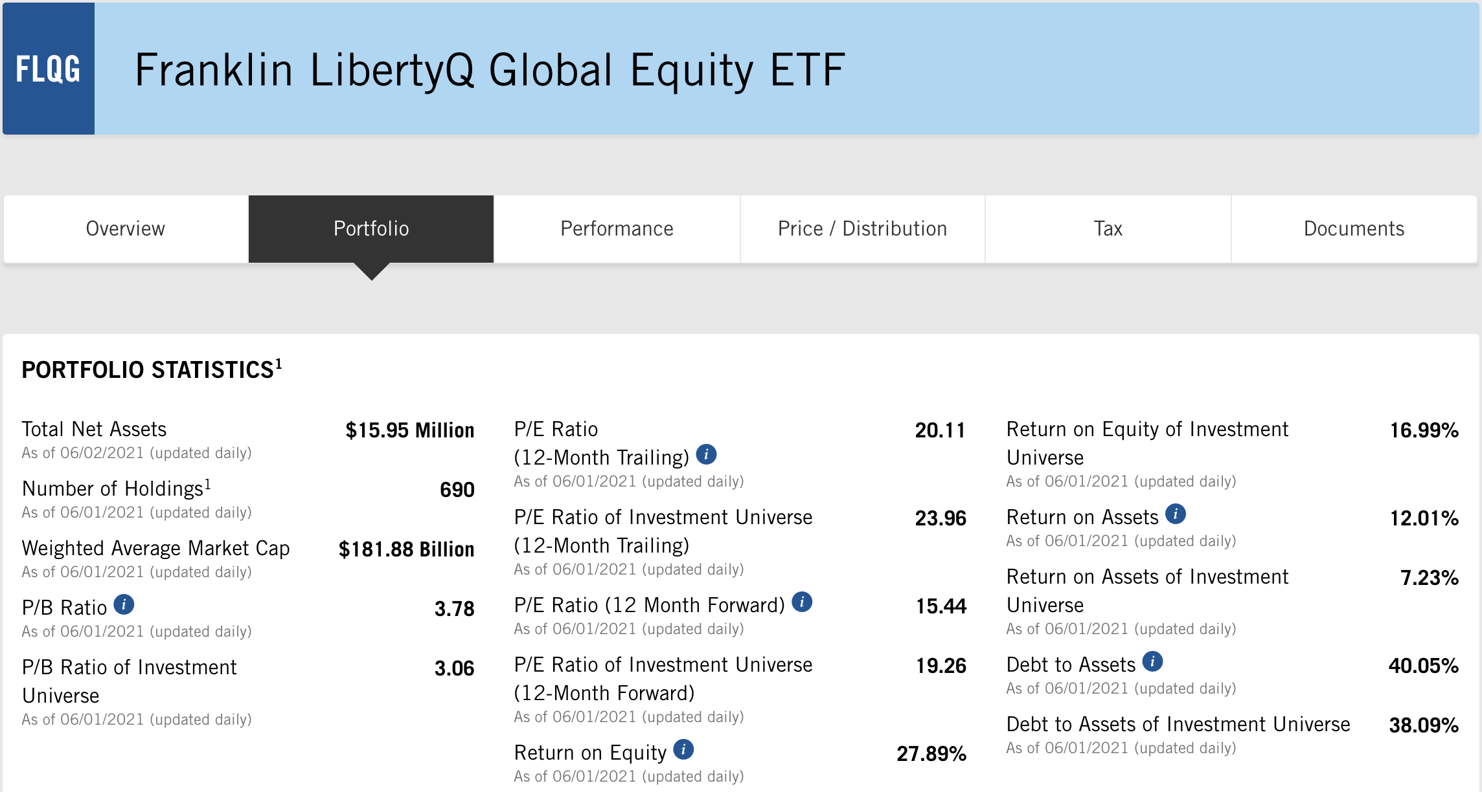This screenshot has height=792, width=1482.
Task: Click the active Portfolio tab
Action: point(370,228)
